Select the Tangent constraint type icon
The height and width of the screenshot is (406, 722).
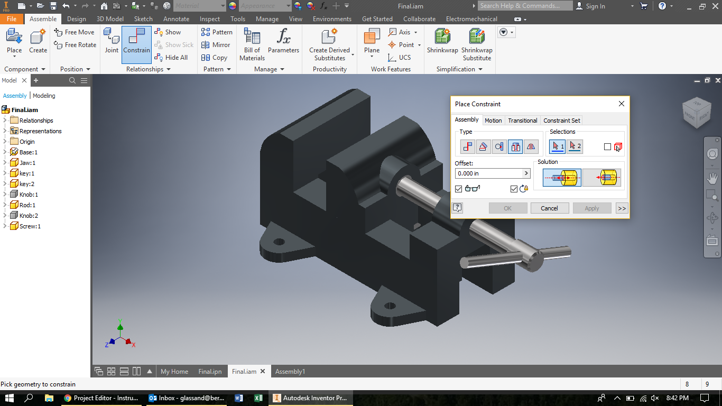pos(499,147)
